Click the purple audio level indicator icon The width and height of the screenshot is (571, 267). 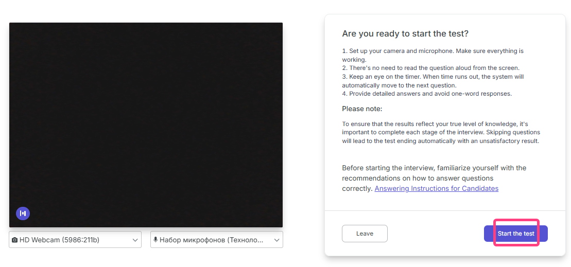coord(23,213)
